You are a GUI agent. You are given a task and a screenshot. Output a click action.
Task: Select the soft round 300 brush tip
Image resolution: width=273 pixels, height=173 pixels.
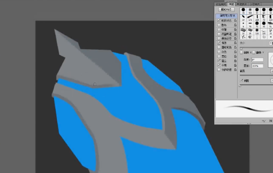(250, 11)
